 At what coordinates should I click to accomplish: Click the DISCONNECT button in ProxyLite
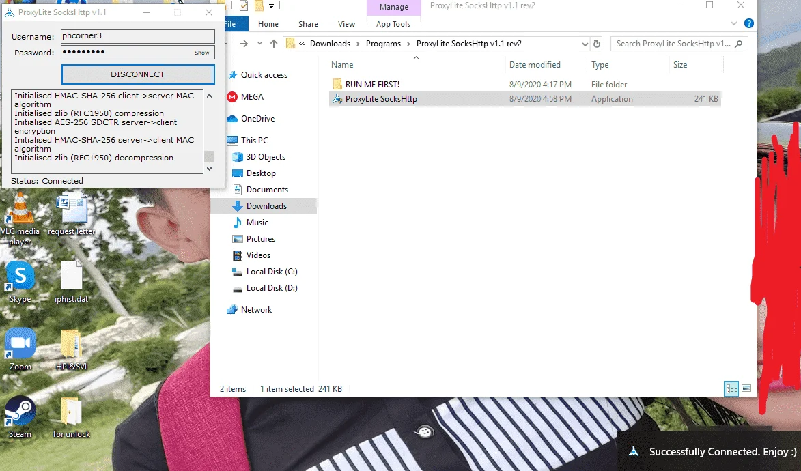point(138,74)
